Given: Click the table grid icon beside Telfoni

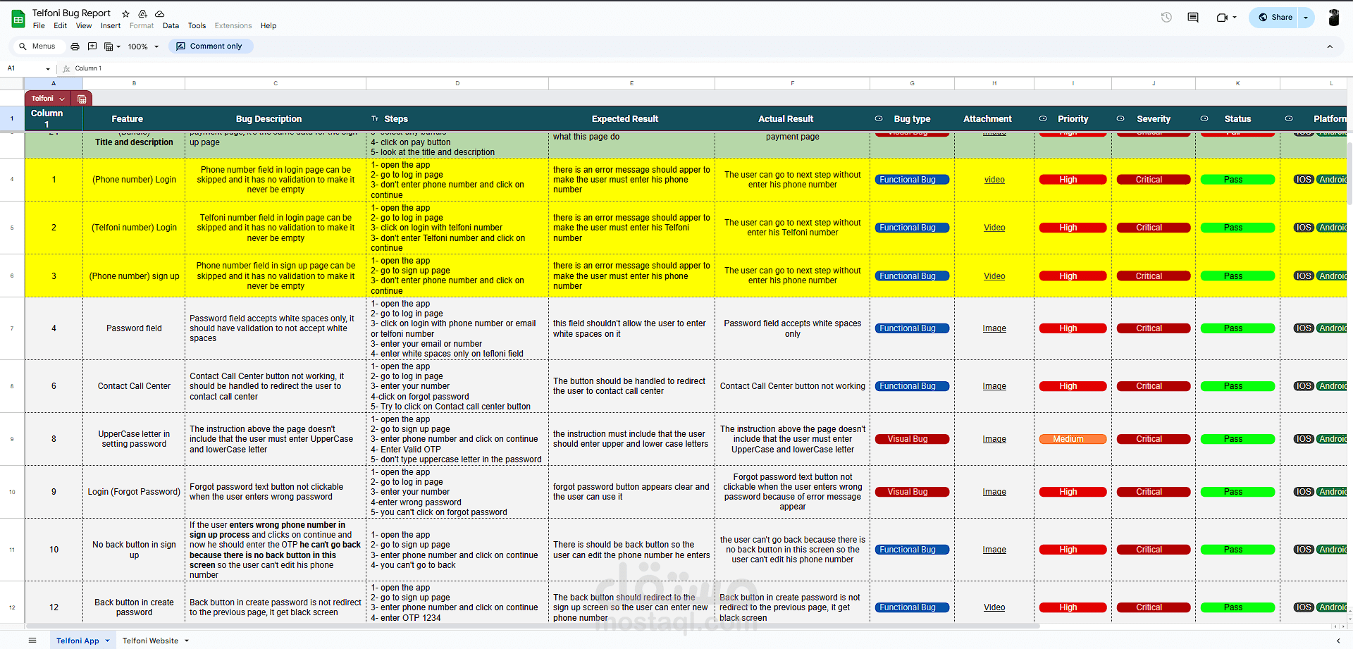Looking at the screenshot, I should coord(82,99).
